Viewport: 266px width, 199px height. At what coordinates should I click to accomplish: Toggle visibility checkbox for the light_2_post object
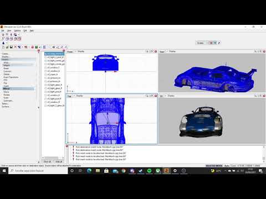(45, 57)
